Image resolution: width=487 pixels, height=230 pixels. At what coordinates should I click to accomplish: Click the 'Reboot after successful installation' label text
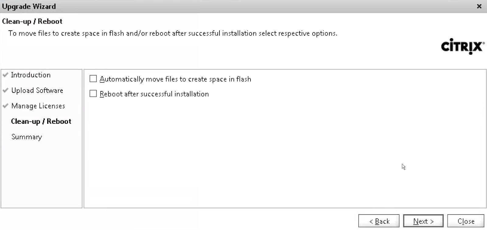pos(154,94)
